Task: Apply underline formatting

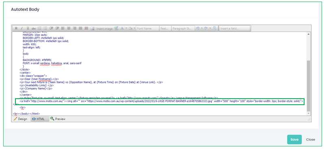Action: point(28,28)
